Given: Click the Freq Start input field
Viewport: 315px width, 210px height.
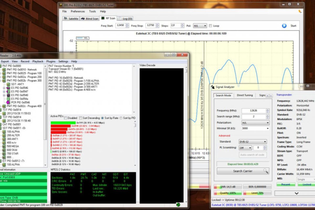Looking at the screenshot, I should [x=120, y=26].
